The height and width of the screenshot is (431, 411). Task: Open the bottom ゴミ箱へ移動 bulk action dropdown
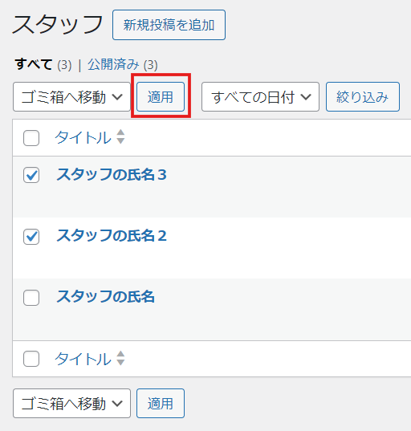71,403
